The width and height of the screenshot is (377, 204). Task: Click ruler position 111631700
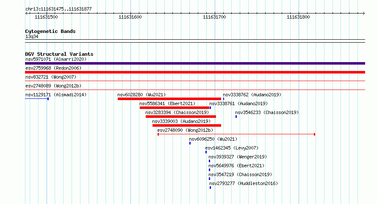coord(214,17)
